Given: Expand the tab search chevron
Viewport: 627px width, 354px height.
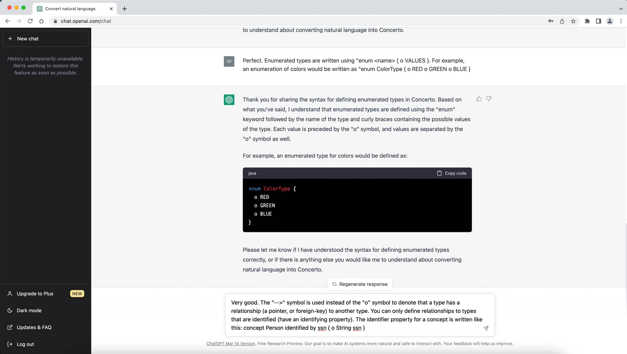Looking at the screenshot, I should [621, 9].
